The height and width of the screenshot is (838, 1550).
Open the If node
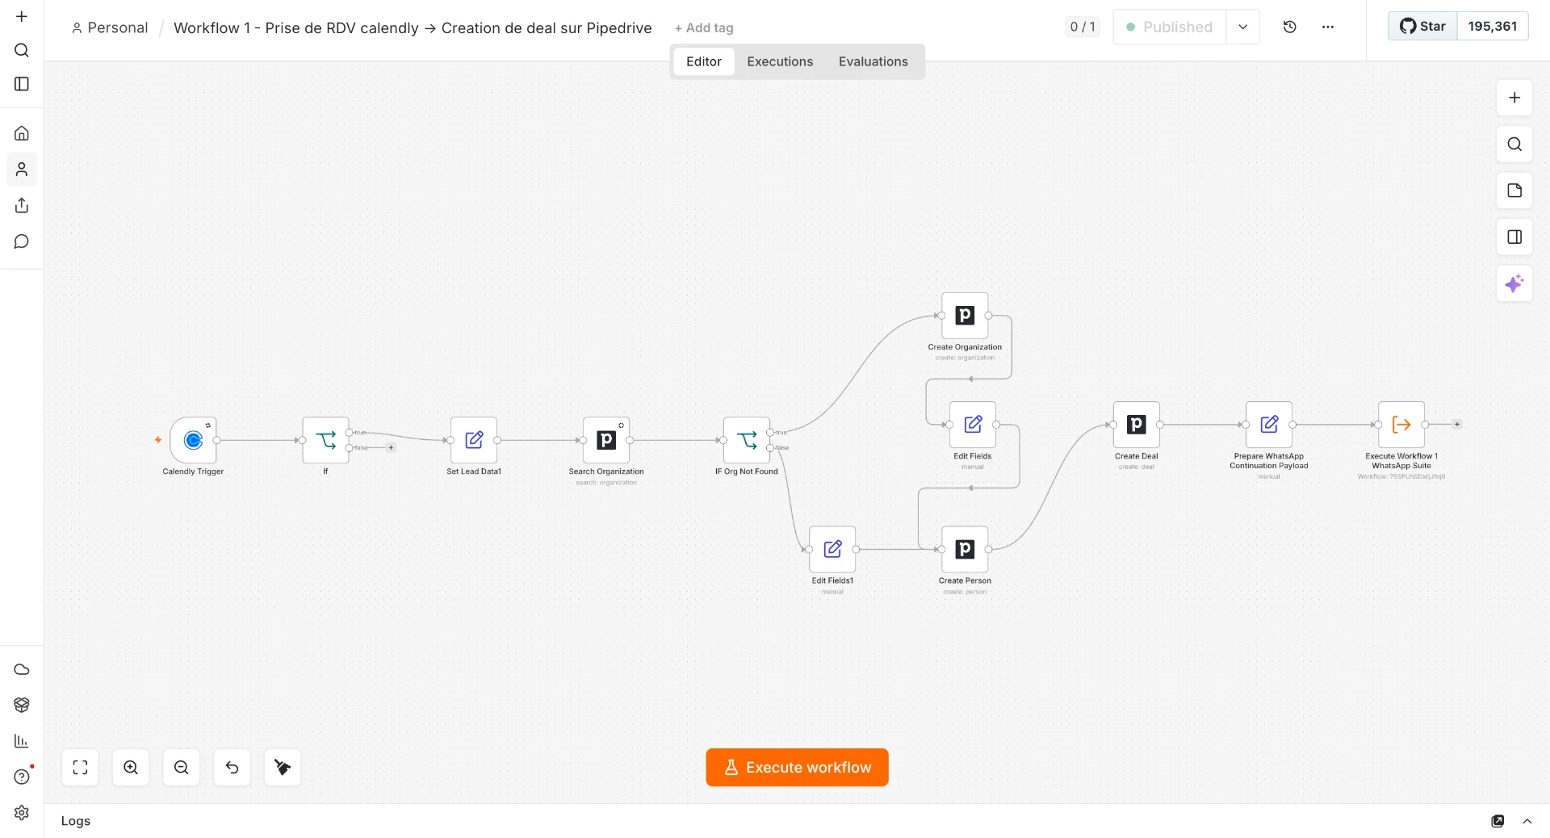click(x=325, y=440)
